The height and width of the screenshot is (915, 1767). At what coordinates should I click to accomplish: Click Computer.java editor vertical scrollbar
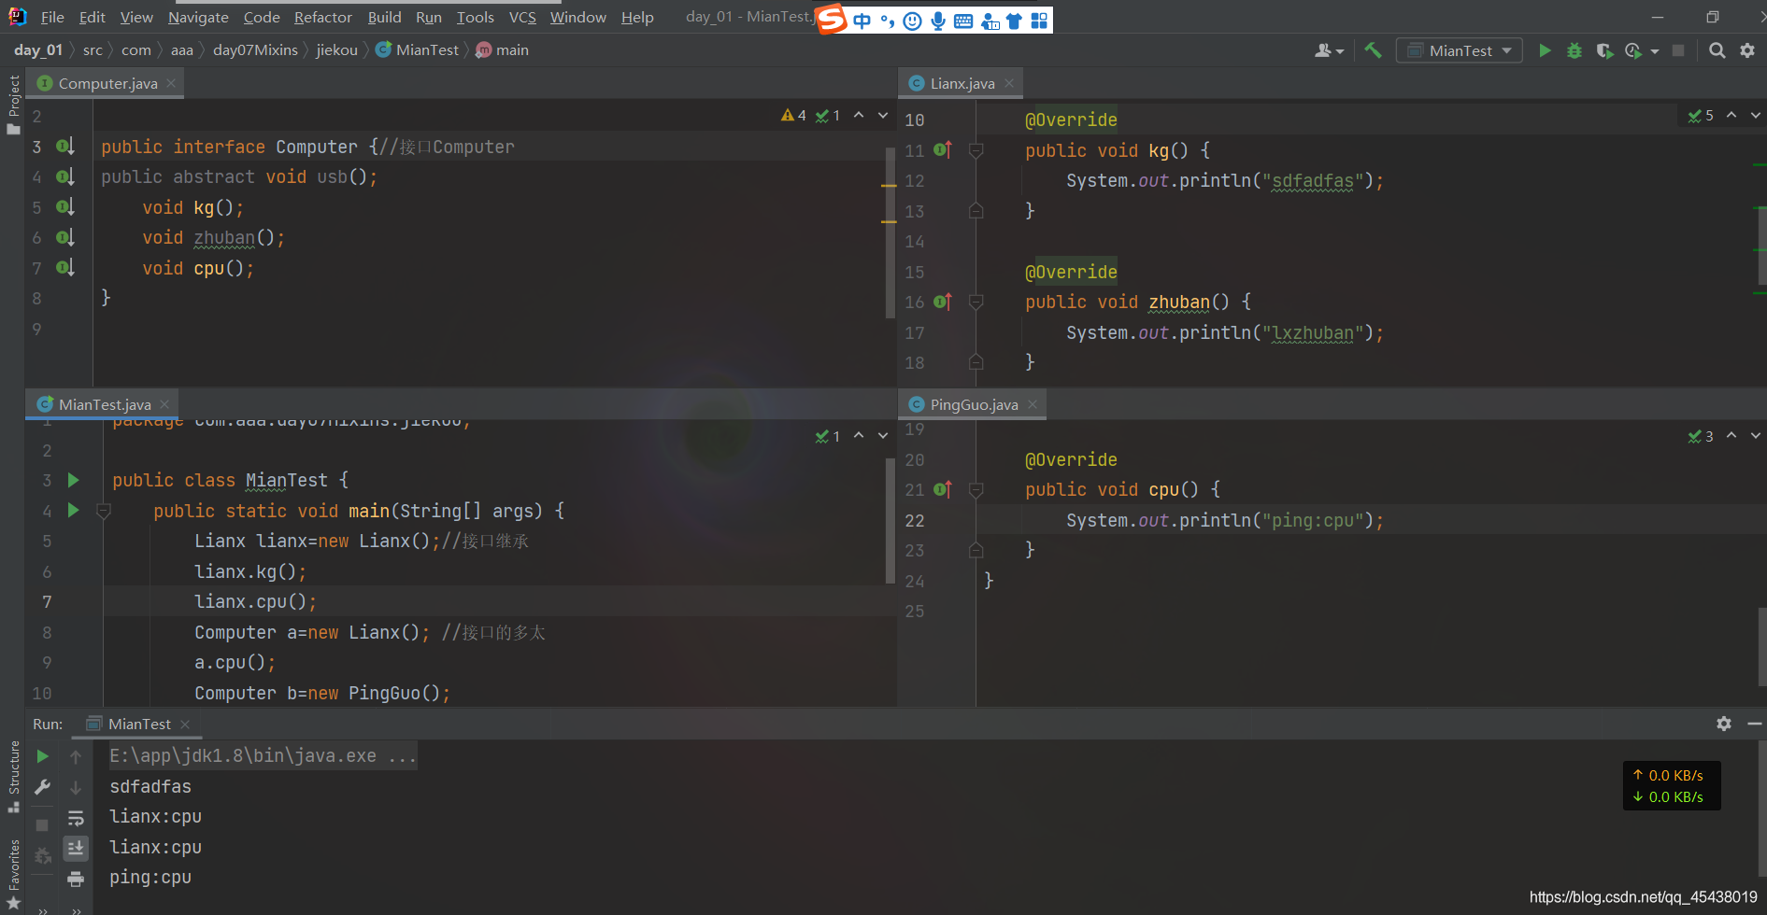point(891,233)
